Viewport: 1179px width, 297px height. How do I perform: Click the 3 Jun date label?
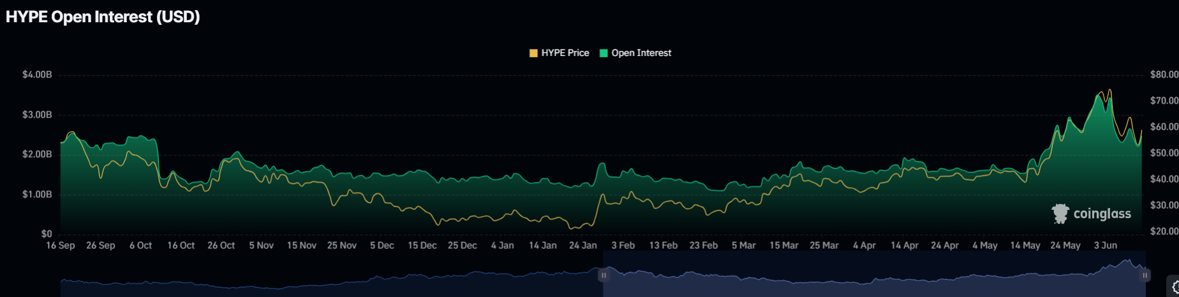coord(1106,245)
